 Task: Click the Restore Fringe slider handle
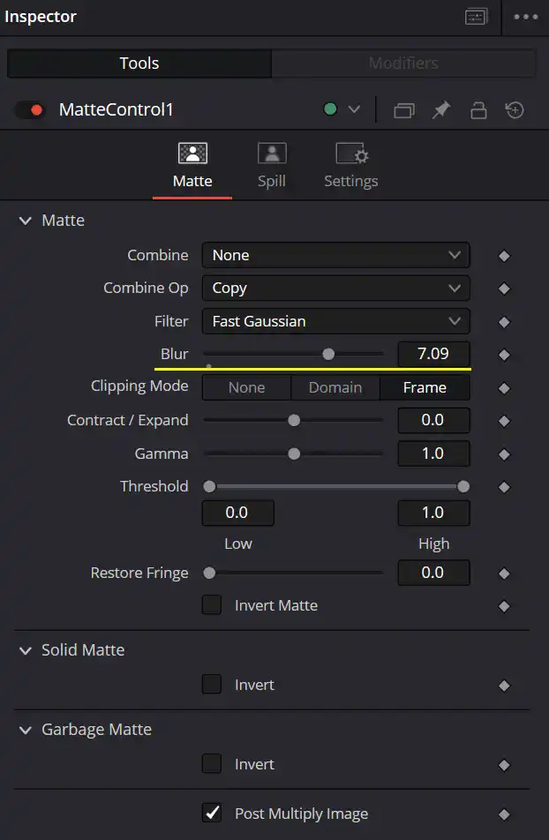tap(210, 574)
